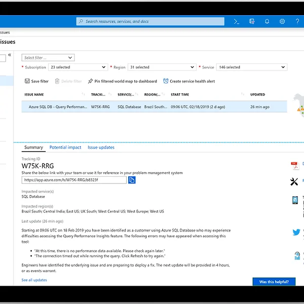Screen dimensions: 304x304
Task: Switch to the Issue updates tab
Action: click(x=101, y=147)
